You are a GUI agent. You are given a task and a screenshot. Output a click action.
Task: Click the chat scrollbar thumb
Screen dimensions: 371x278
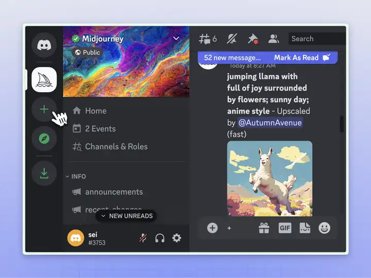(342, 124)
